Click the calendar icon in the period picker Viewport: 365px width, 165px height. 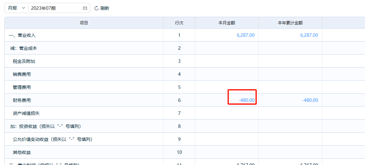(85, 8)
